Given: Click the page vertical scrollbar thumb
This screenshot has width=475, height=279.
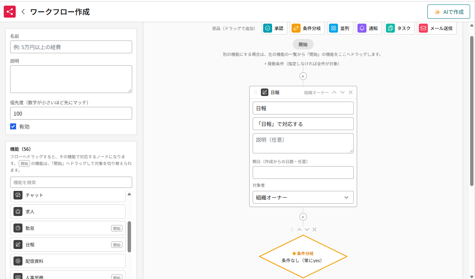Looking at the screenshot, I should pyautogui.click(x=472, y=111).
